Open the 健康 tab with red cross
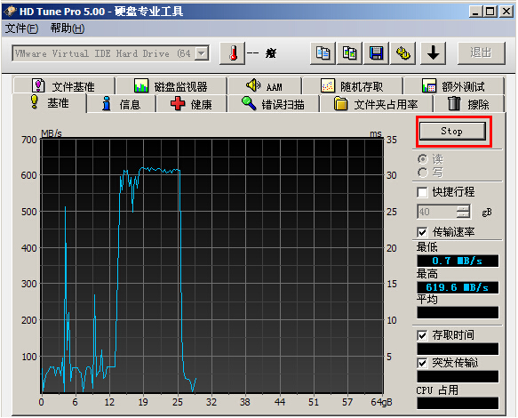This screenshot has width=518, height=418. (191, 105)
